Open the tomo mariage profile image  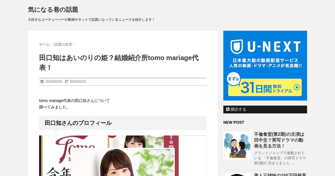(x=123, y=156)
